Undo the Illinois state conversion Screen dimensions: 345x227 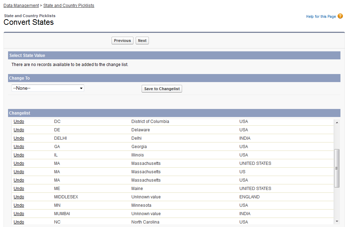[x=19, y=155]
